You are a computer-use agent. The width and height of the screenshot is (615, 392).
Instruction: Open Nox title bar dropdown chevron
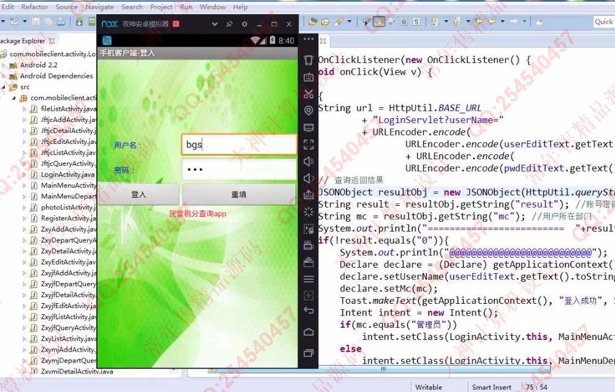(215, 24)
